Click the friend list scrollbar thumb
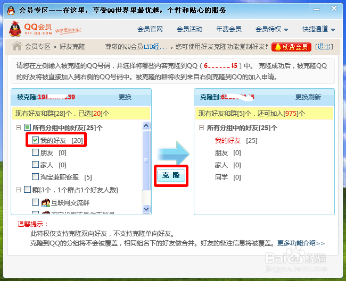Image resolution: width=346 pixels, height=281 pixels. tap(146, 160)
